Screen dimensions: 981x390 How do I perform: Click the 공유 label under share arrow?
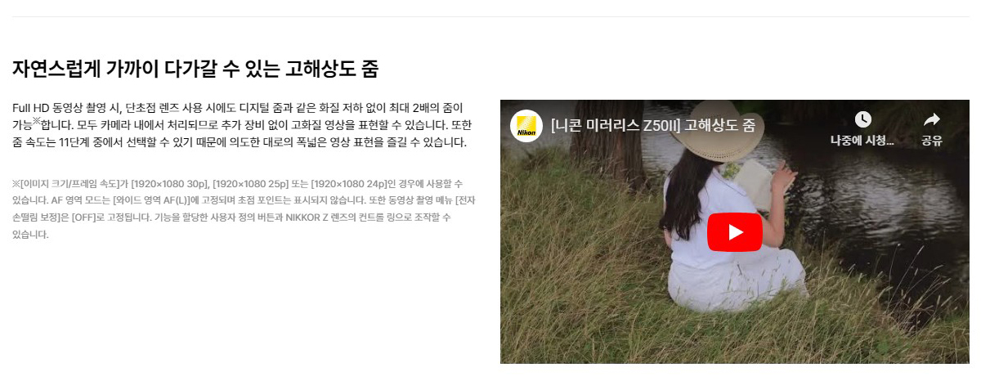pos(932,141)
